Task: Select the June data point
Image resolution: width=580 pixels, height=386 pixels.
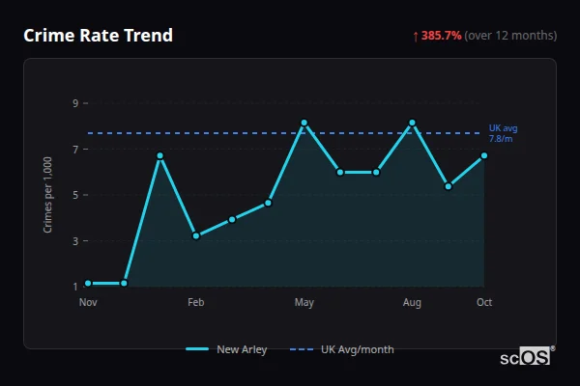Action: click(x=340, y=172)
